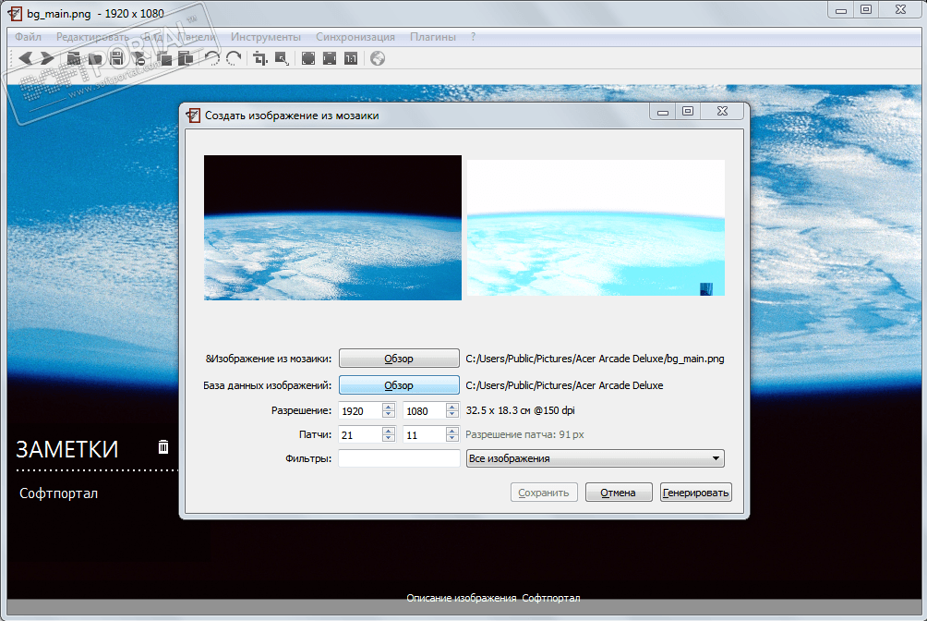Click the Генерировать button
This screenshot has height=621, width=927.
pyautogui.click(x=696, y=492)
